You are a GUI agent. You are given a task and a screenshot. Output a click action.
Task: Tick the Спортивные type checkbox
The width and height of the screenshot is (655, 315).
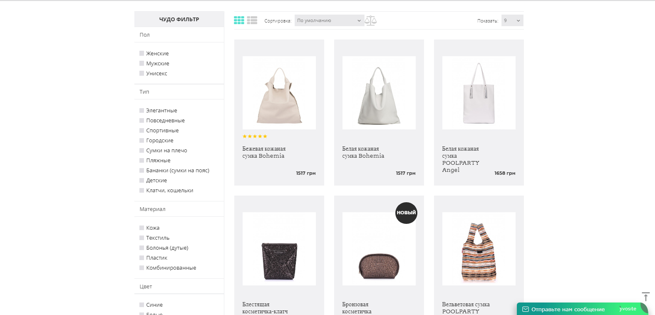tap(142, 131)
